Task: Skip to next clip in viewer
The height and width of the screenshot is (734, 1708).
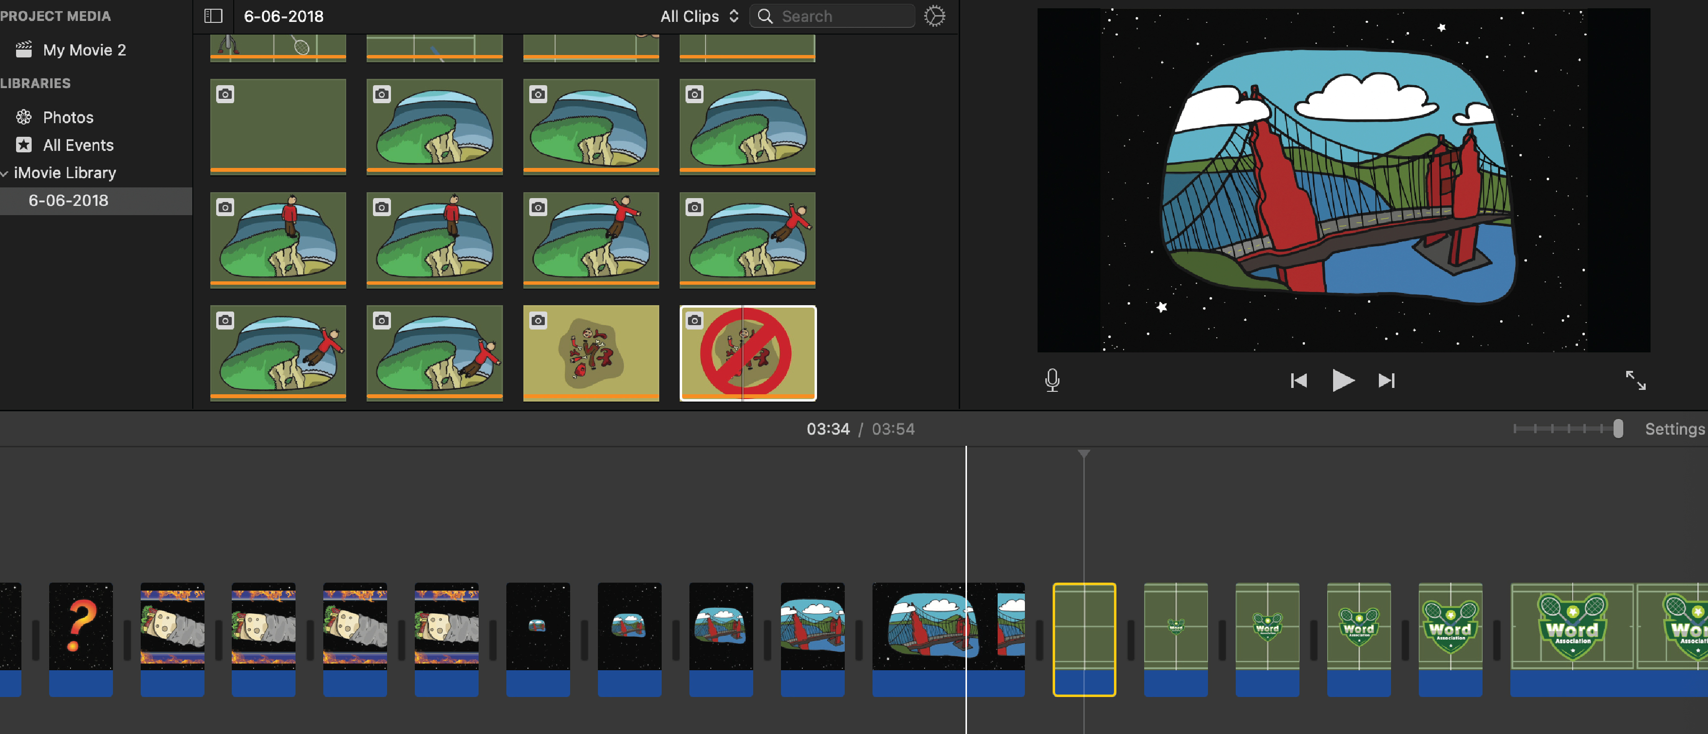Action: coord(1387,381)
